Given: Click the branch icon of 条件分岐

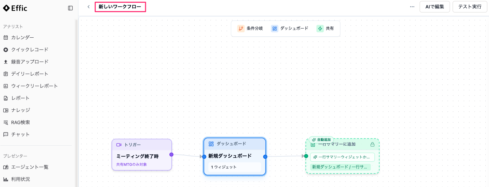Looking at the screenshot, I should 241,29.
